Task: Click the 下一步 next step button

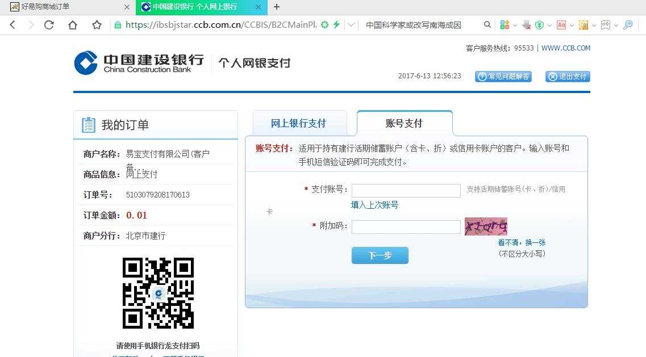Action: [380, 255]
